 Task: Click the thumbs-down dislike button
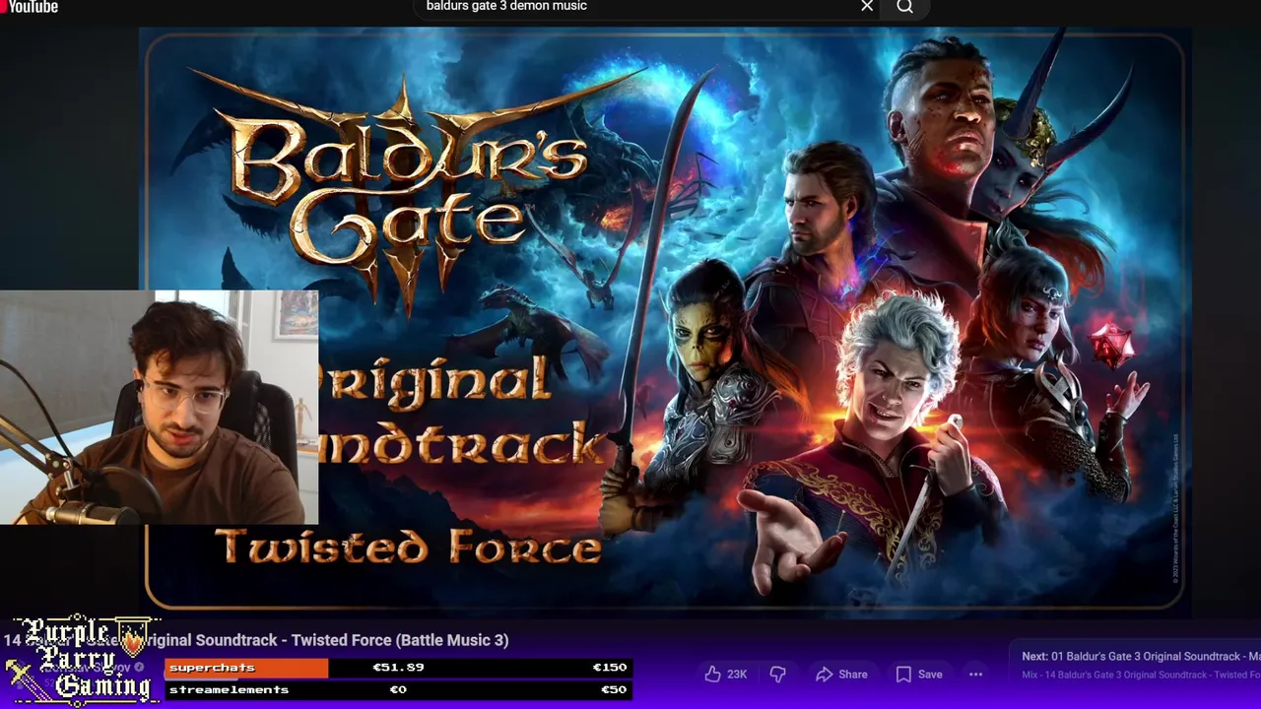pos(777,675)
